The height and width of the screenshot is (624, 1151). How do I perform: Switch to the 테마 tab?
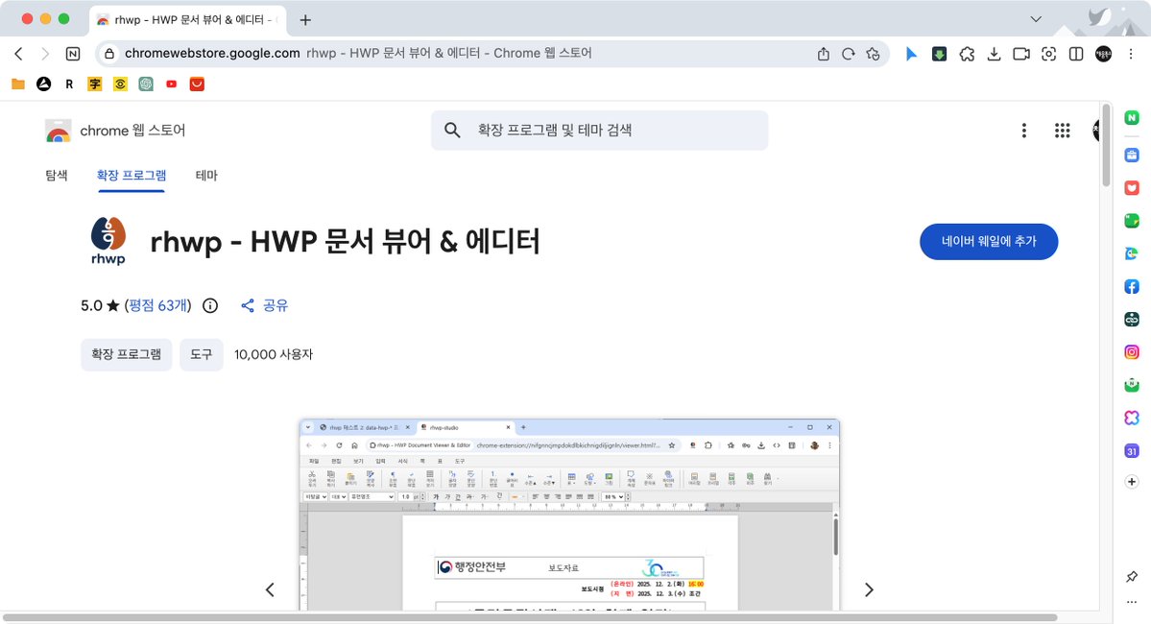coord(204,176)
